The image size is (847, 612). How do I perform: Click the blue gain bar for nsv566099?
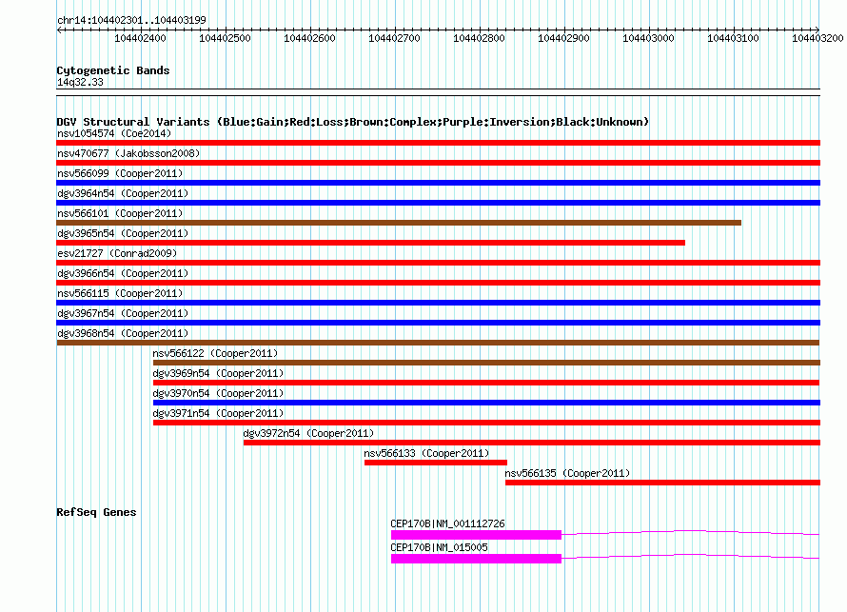[438, 183]
